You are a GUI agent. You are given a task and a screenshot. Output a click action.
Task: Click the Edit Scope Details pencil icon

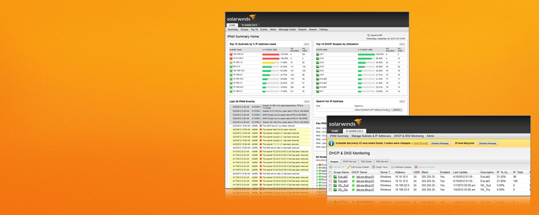point(349,167)
